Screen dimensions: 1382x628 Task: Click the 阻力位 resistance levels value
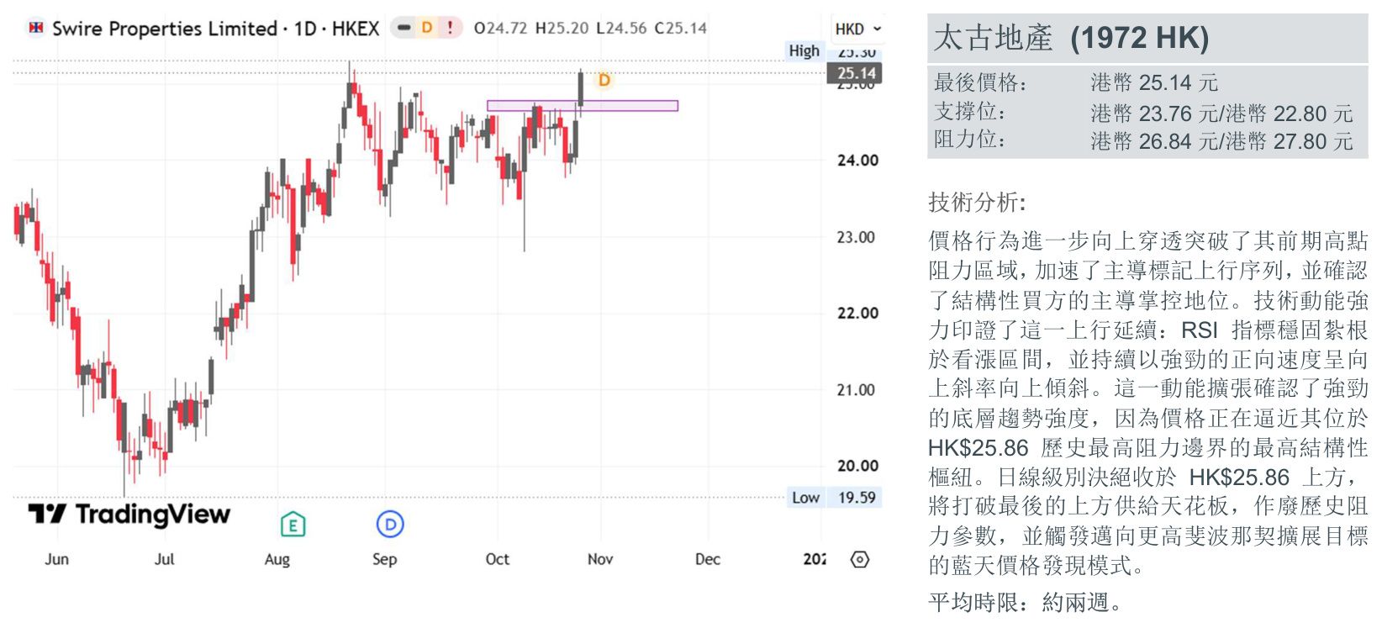(x=1221, y=140)
